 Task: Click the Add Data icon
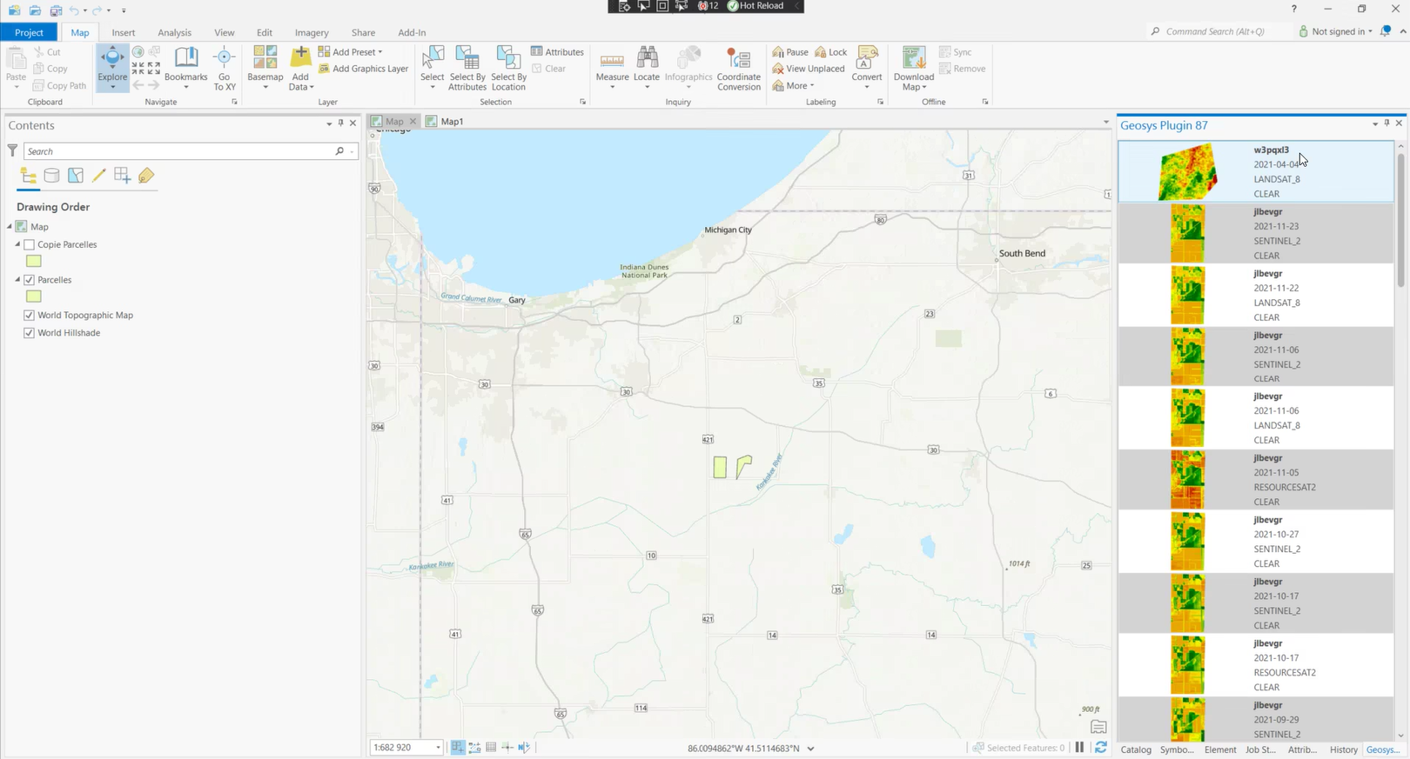pos(300,57)
